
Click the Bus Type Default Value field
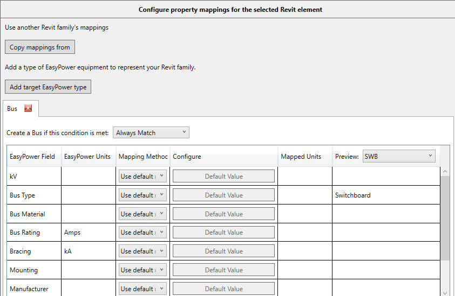(x=223, y=195)
